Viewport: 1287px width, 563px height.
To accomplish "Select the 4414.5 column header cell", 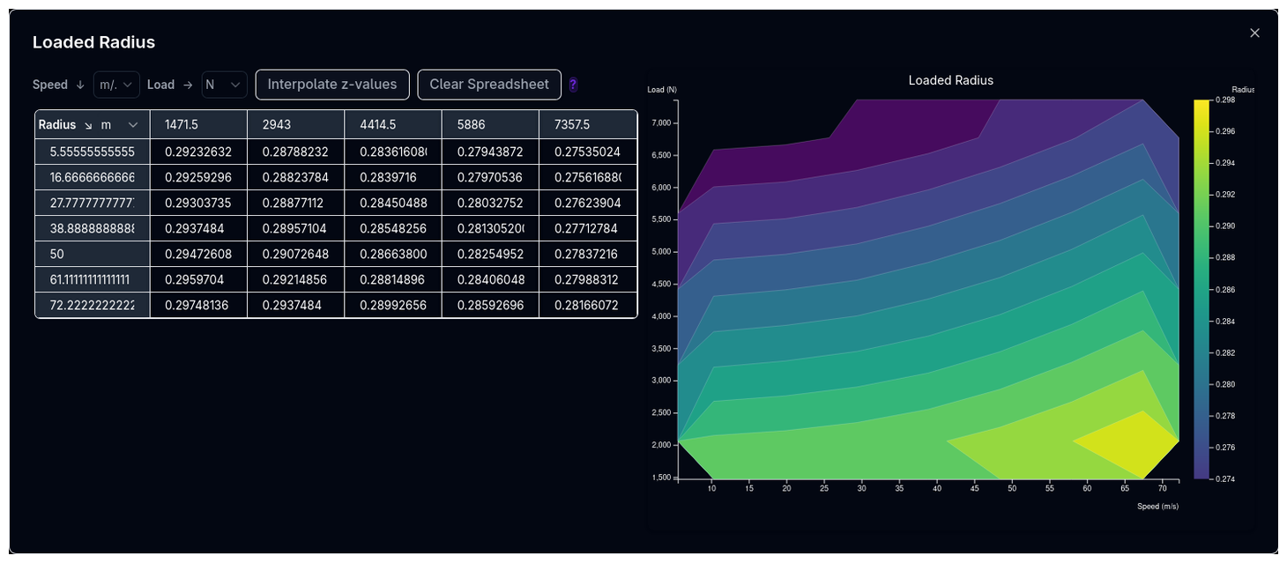I will [392, 125].
